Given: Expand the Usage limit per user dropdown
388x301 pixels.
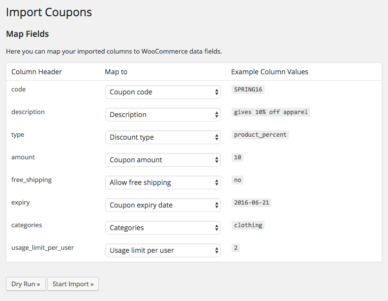Looking at the screenshot, I should tap(163, 250).
